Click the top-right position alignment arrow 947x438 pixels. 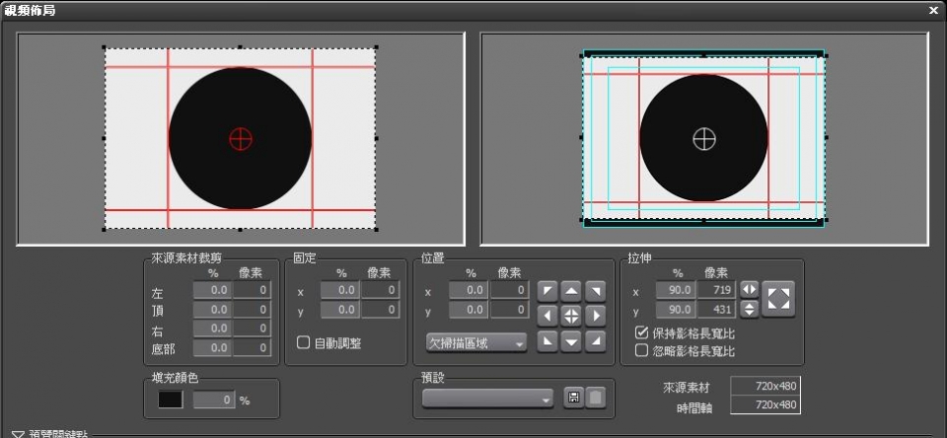[595, 291]
